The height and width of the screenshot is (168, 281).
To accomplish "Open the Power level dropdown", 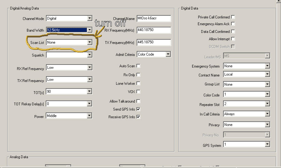I will [x=69, y=116].
